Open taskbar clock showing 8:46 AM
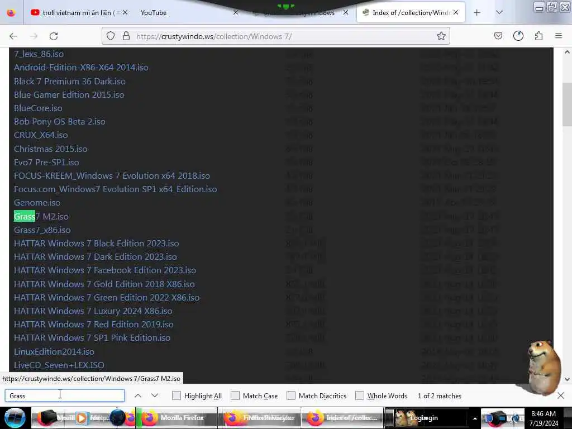Viewport: 572px width, 429px height. coord(544,418)
